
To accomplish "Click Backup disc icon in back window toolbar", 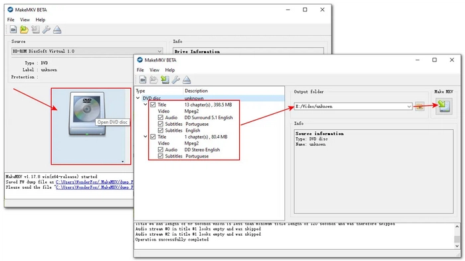I will point(36,30).
